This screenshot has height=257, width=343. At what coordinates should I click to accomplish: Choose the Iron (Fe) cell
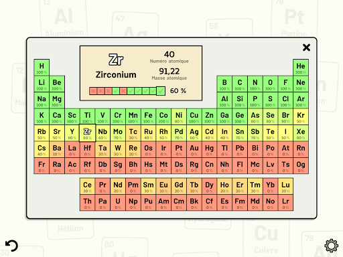(x=148, y=116)
